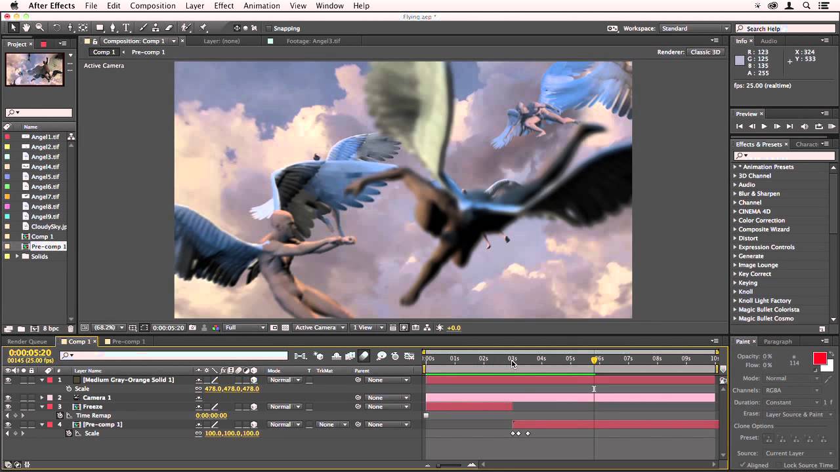Show channel and color management settings

(x=215, y=328)
